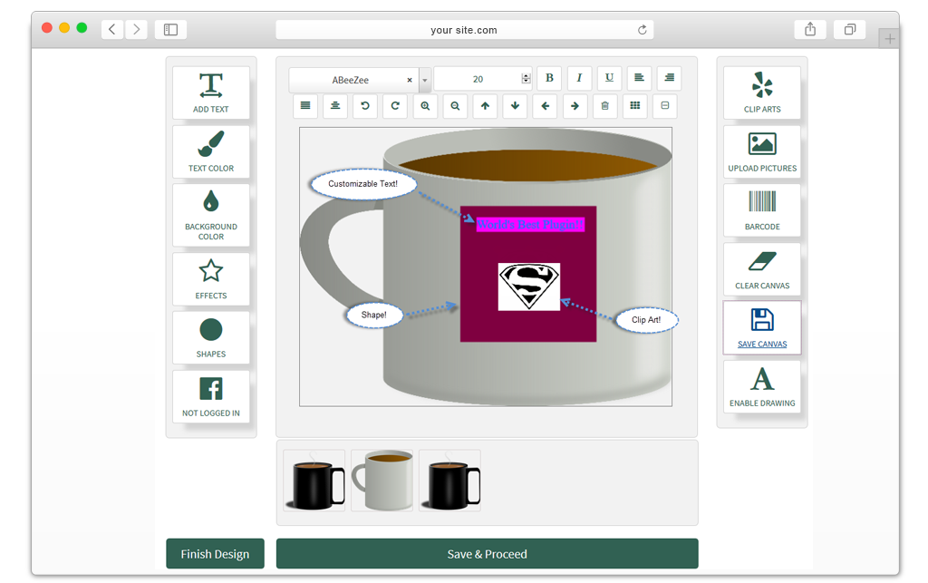928x583 pixels.
Task: Click the undo counterclockwise arrow
Action: [x=365, y=105]
